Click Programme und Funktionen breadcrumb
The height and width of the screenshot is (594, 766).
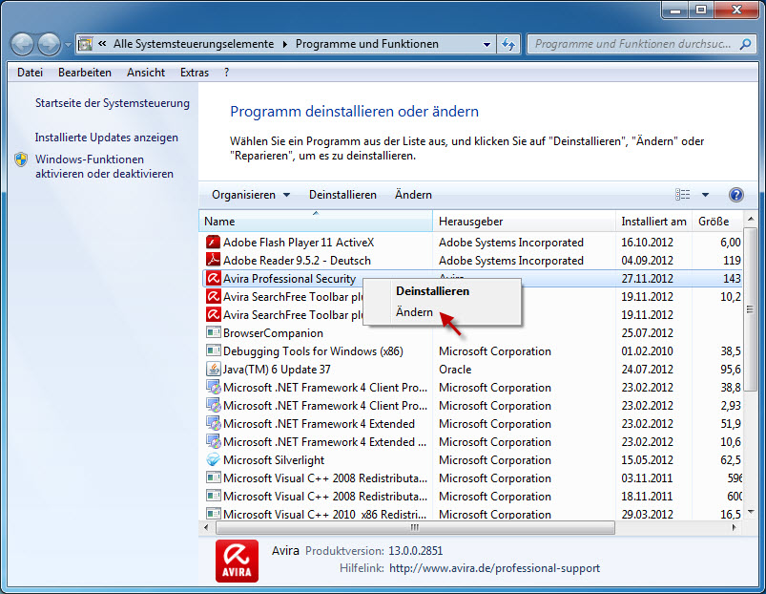(x=367, y=44)
